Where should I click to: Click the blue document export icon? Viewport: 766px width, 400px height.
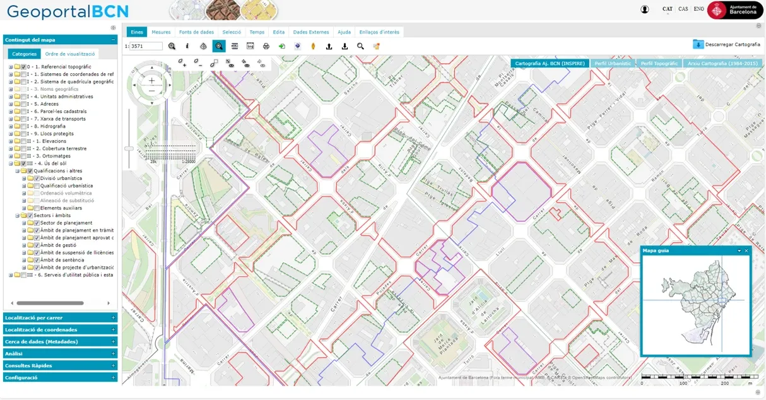pyautogui.click(x=298, y=46)
